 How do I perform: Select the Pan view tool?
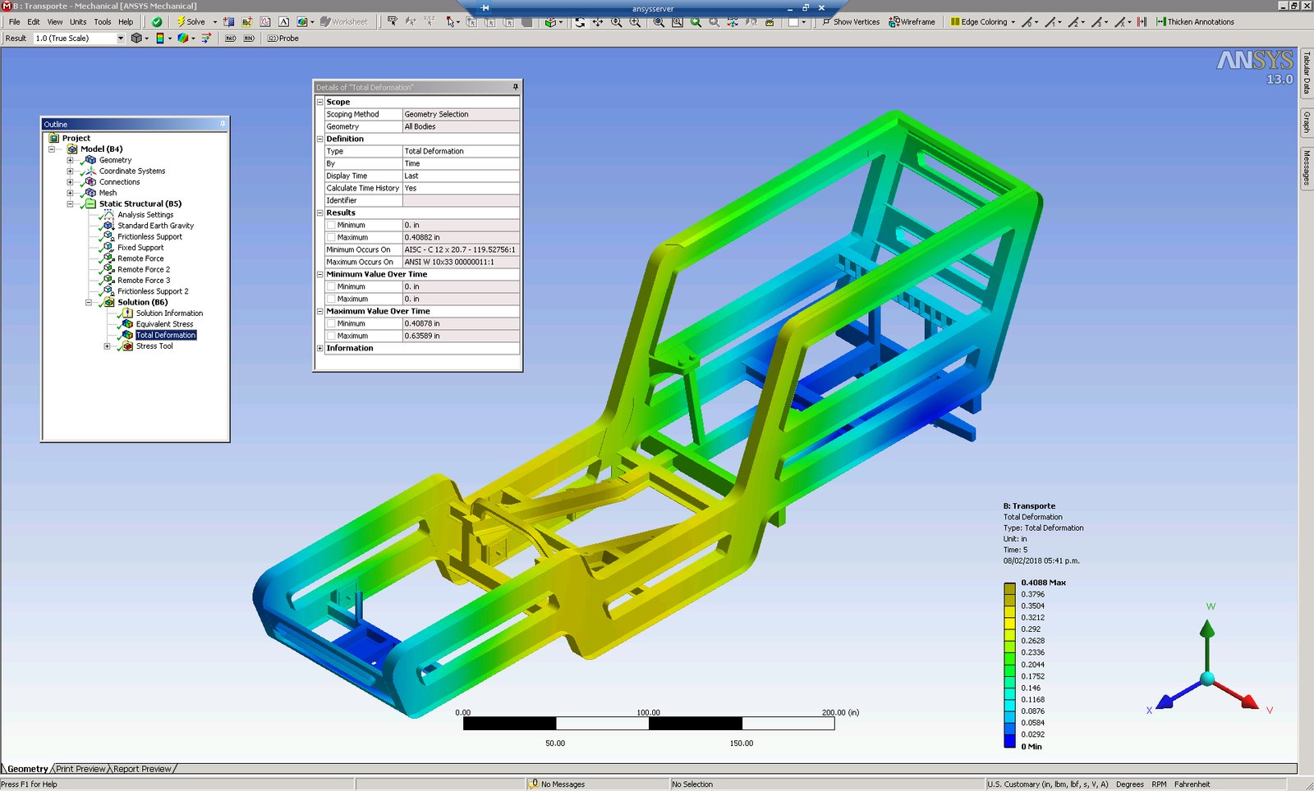click(x=598, y=22)
